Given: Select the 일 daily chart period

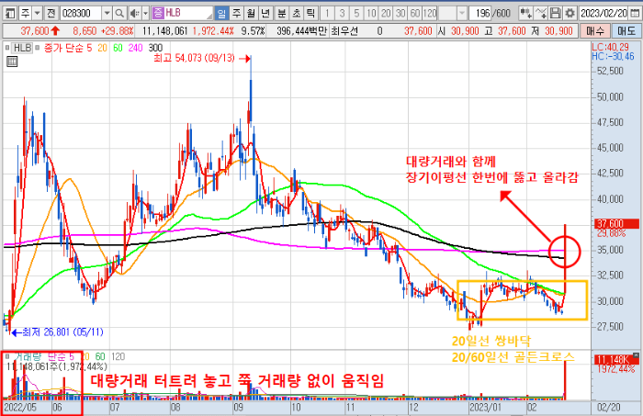Looking at the screenshot, I should point(221,14).
